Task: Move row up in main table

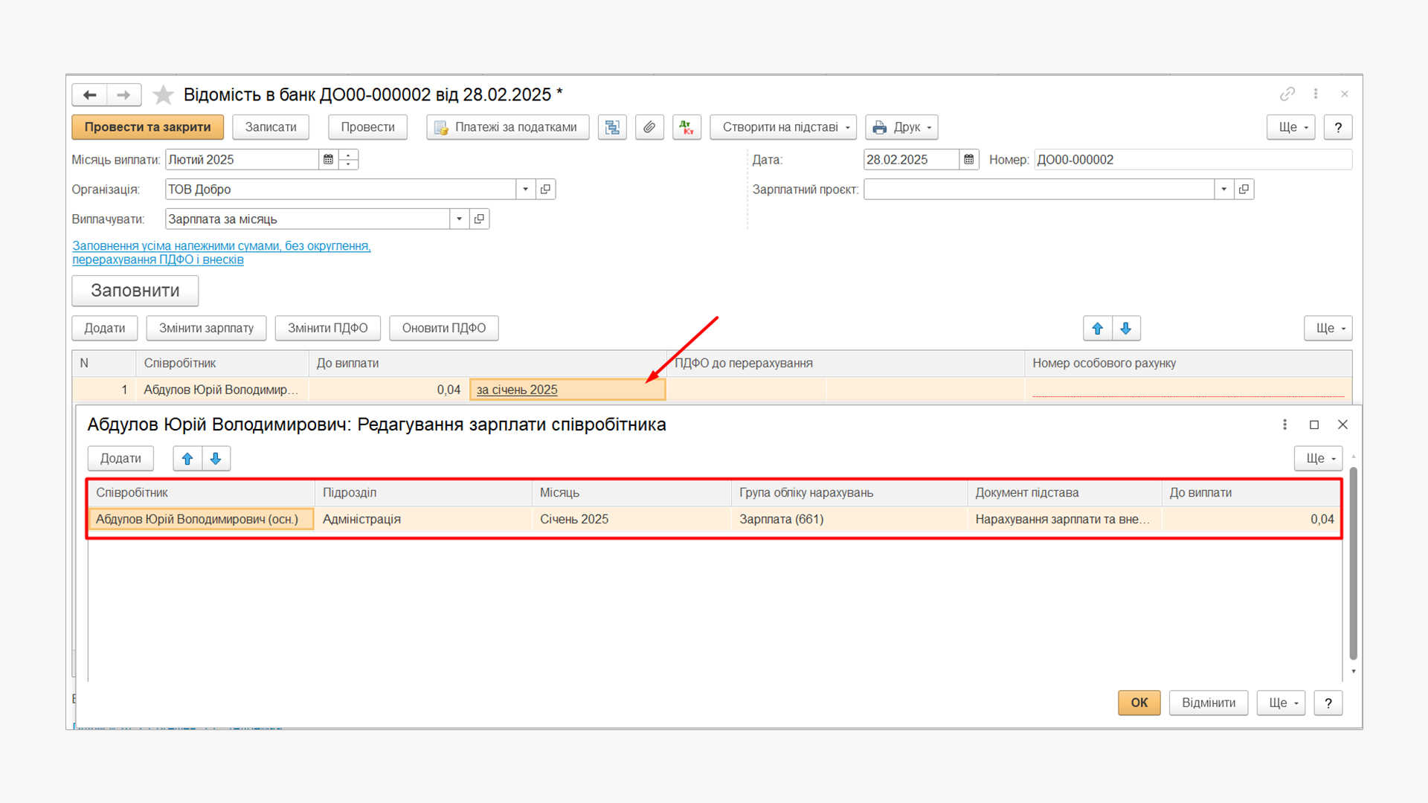Action: [x=1097, y=328]
